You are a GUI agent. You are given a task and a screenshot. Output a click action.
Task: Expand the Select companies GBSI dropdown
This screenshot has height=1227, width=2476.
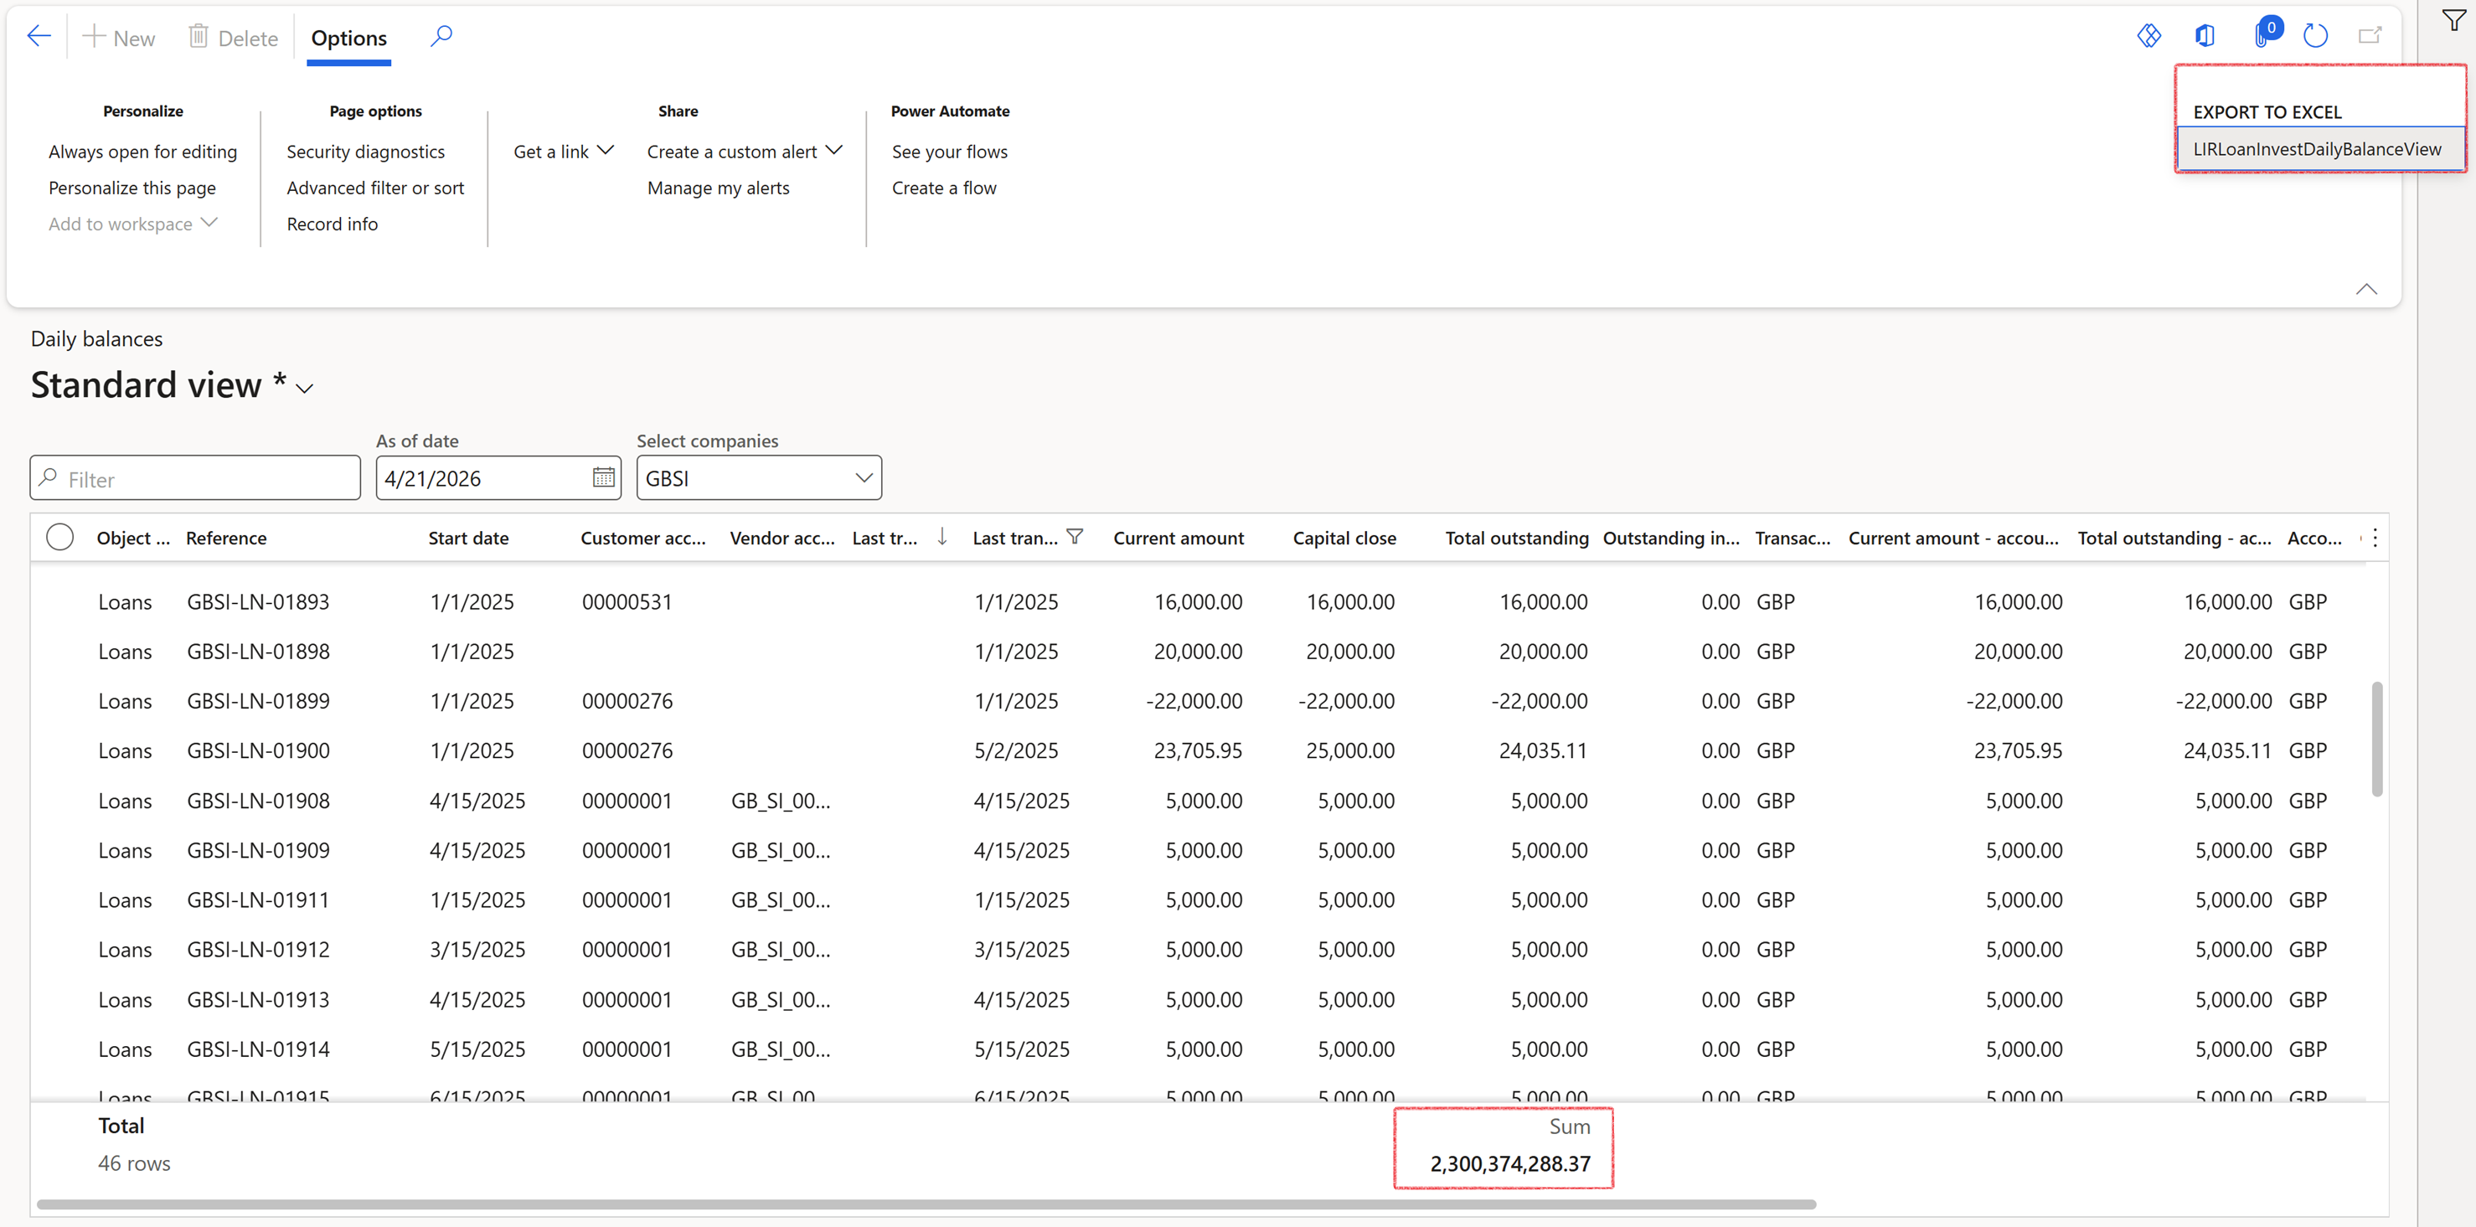(863, 477)
